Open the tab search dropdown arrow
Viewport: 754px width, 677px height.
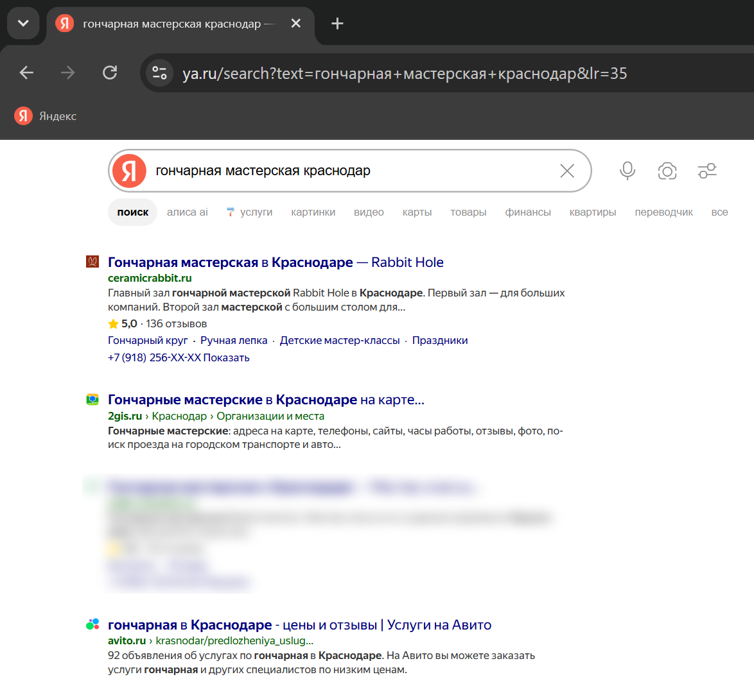tap(23, 23)
